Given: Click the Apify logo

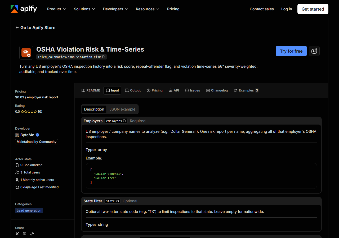Looking at the screenshot, I should (x=24, y=9).
